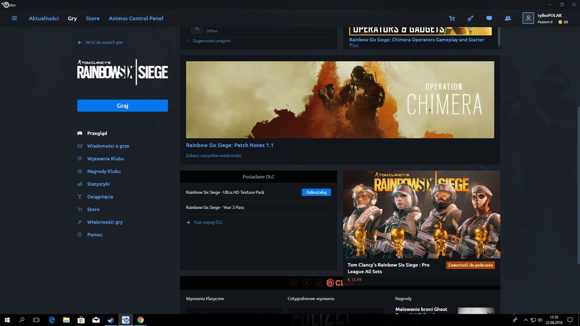Open the taskbar clock and date

click(x=554, y=320)
